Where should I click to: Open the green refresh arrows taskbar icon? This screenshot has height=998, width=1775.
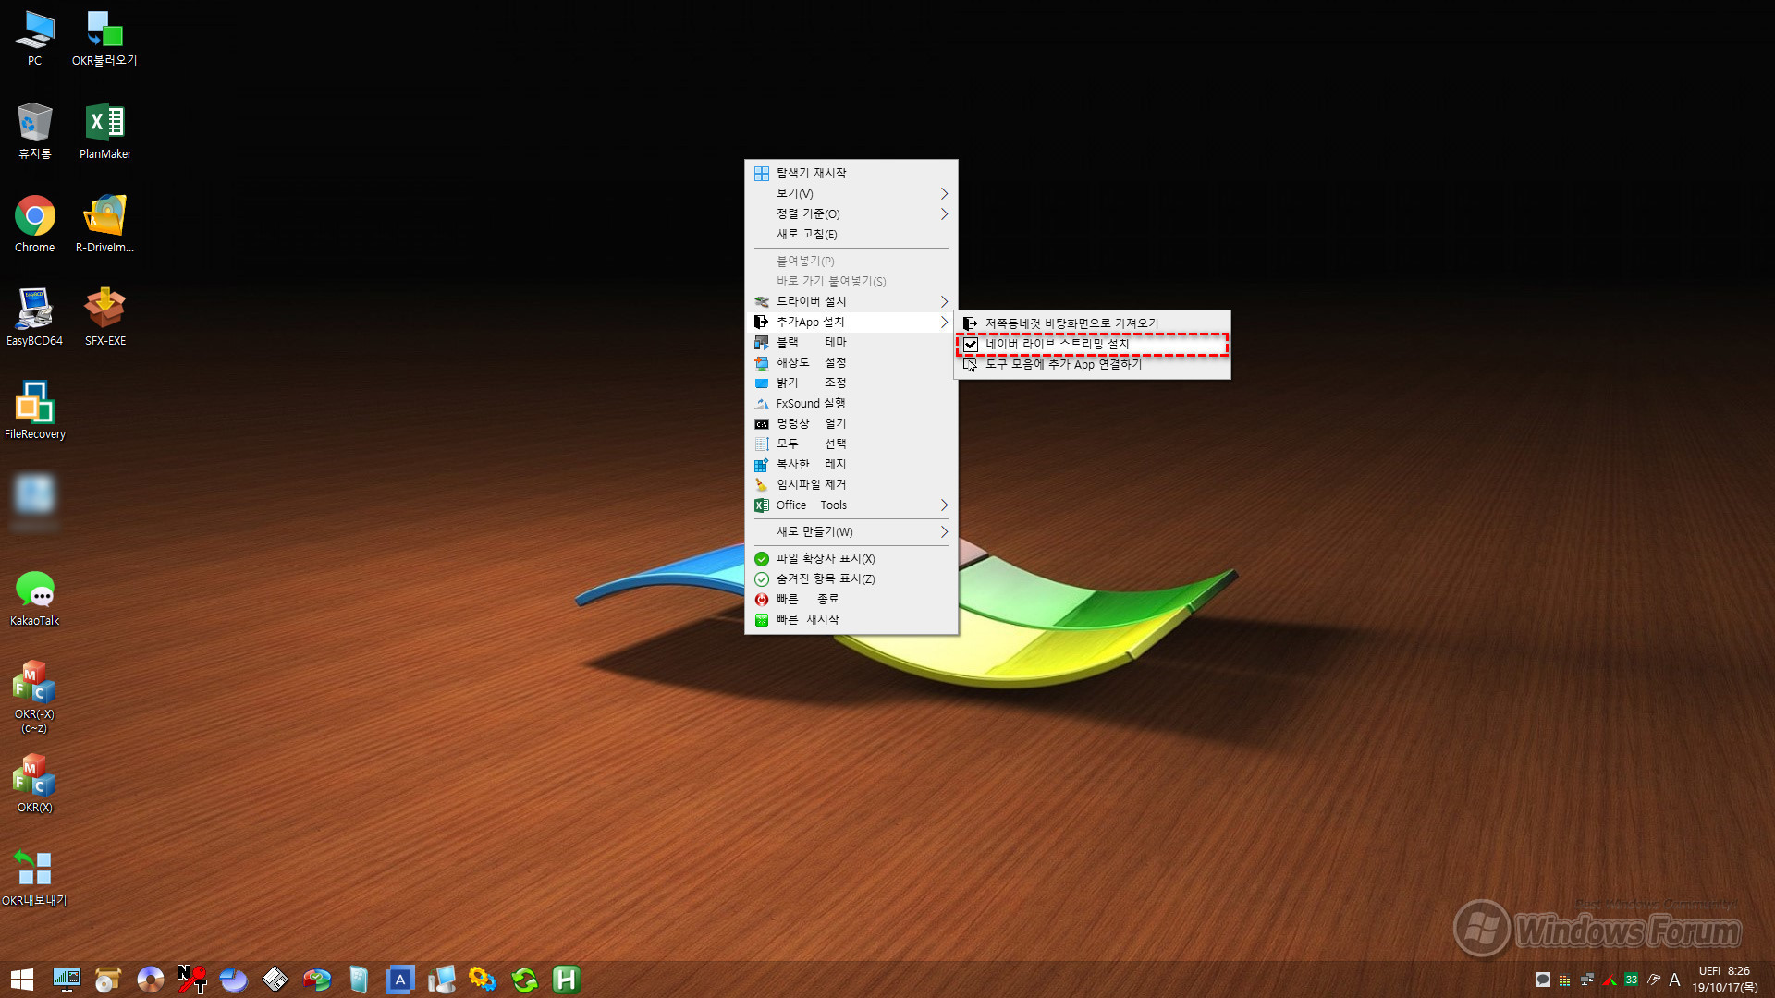[x=524, y=980]
